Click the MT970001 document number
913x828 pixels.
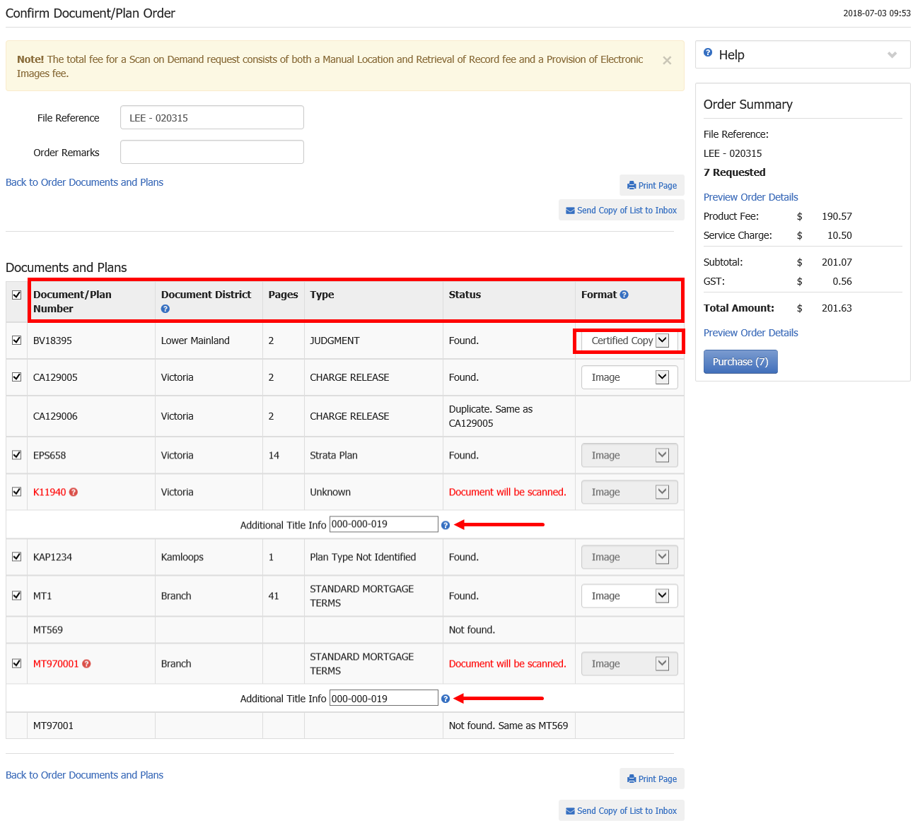click(56, 664)
